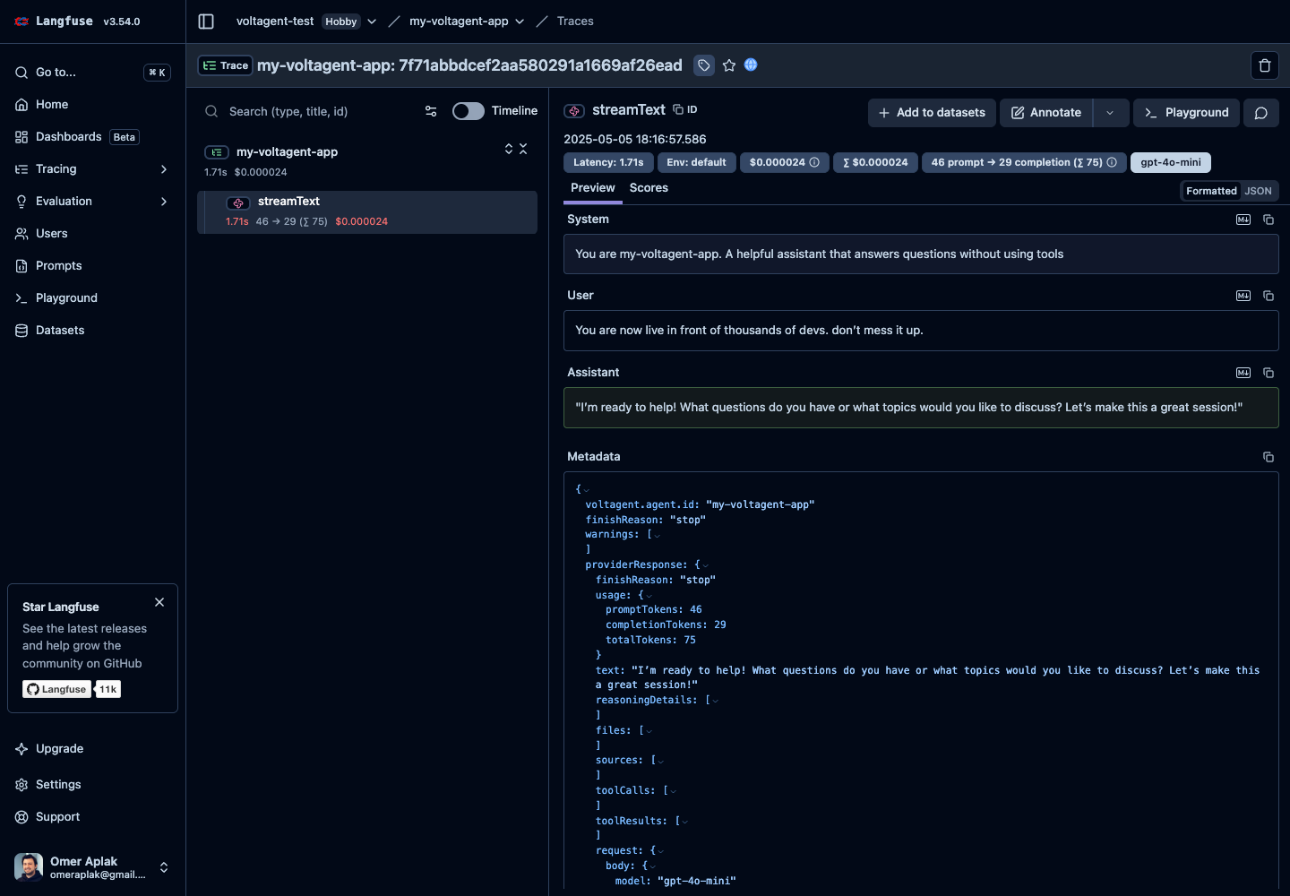Toggle markdown rendering on the Assistant message
1290x896 pixels.
(x=1243, y=373)
